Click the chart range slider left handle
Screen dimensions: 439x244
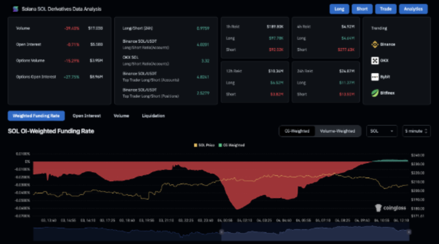pyautogui.click(x=221, y=232)
